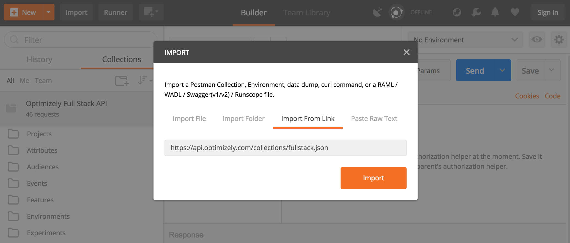Open the Save dropdown arrow
Image resolution: width=570 pixels, height=243 pixels.
point(552,70)
